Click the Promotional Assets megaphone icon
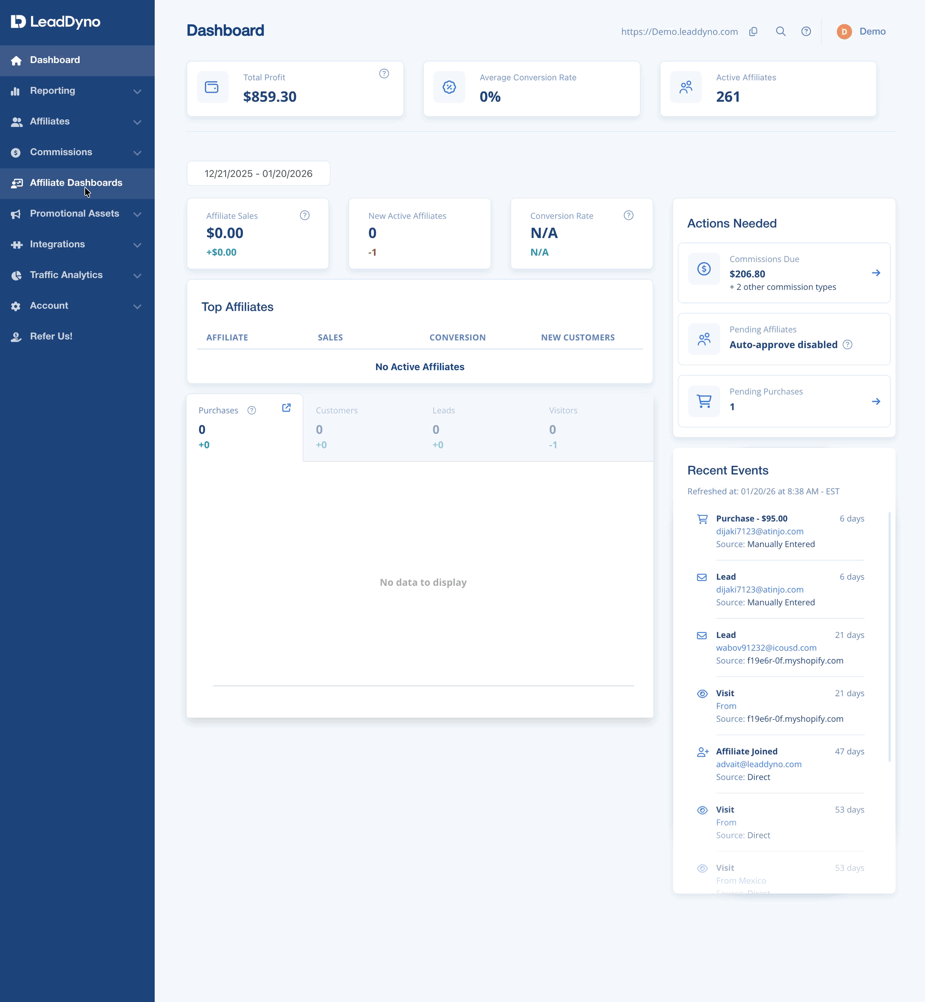 [x=16, y=214]
